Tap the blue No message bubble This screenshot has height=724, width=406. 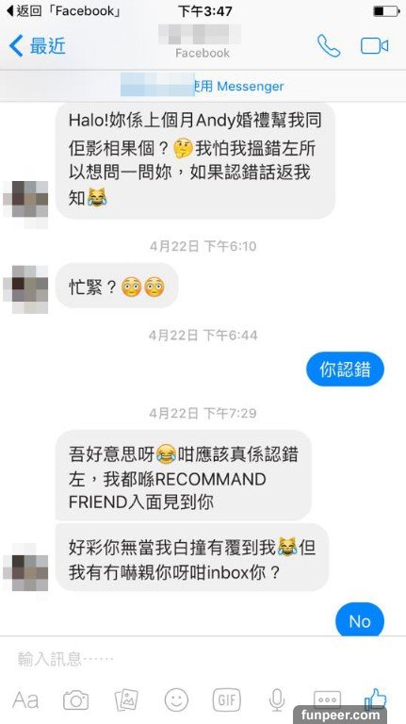[360, 620]
